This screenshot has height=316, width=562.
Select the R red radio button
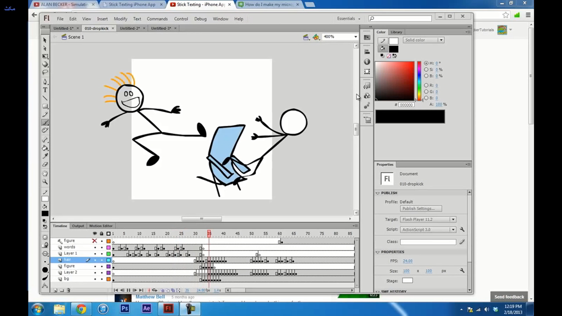click(426, 85)
